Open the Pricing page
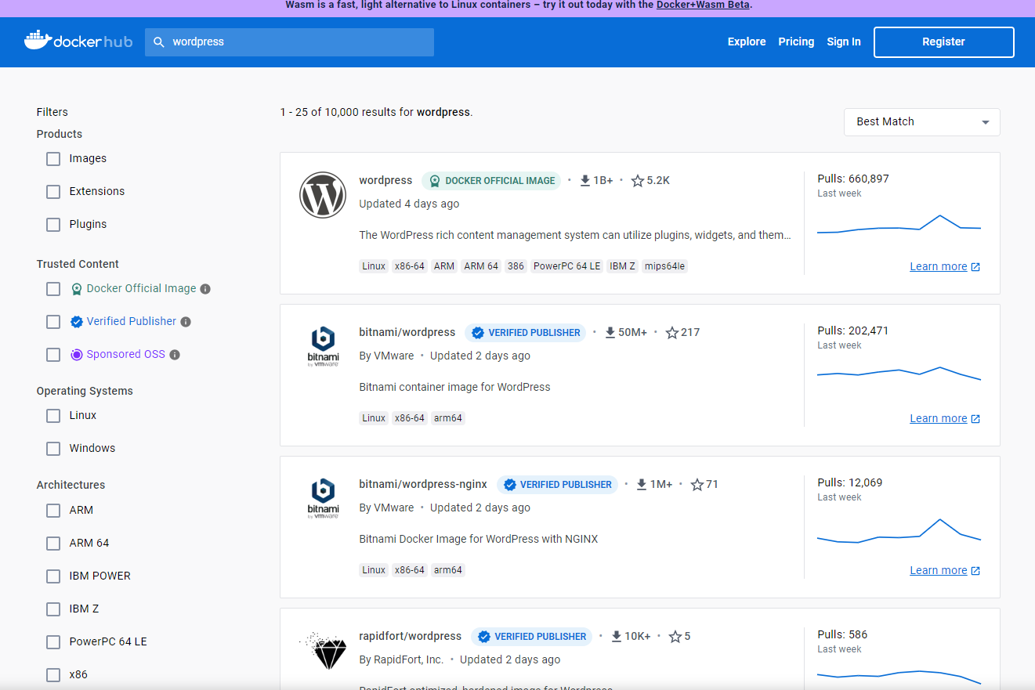The height and width of the screenshot is (690, 1035). (796, 42)
